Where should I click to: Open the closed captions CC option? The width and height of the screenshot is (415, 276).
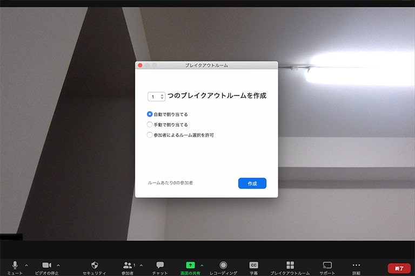point(253,267)
